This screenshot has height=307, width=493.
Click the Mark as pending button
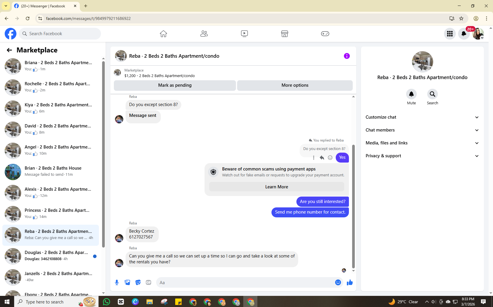coord(175,85)
